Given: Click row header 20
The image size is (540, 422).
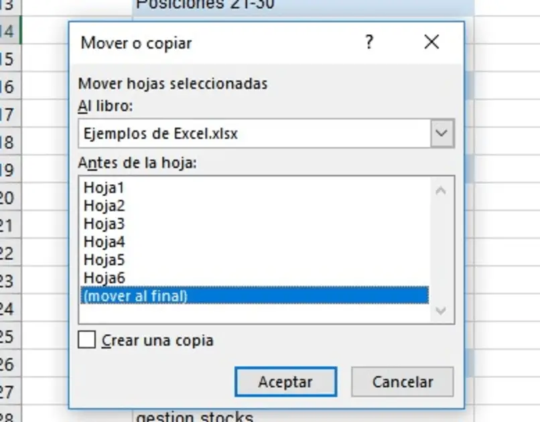Looking at the screenshot, I should point(8,198).
